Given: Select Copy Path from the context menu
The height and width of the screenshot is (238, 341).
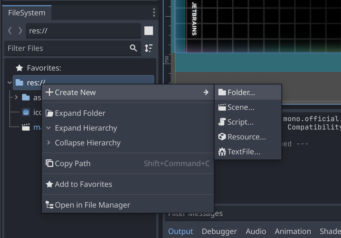Looking at the screenshot, I should coord(72,163).
